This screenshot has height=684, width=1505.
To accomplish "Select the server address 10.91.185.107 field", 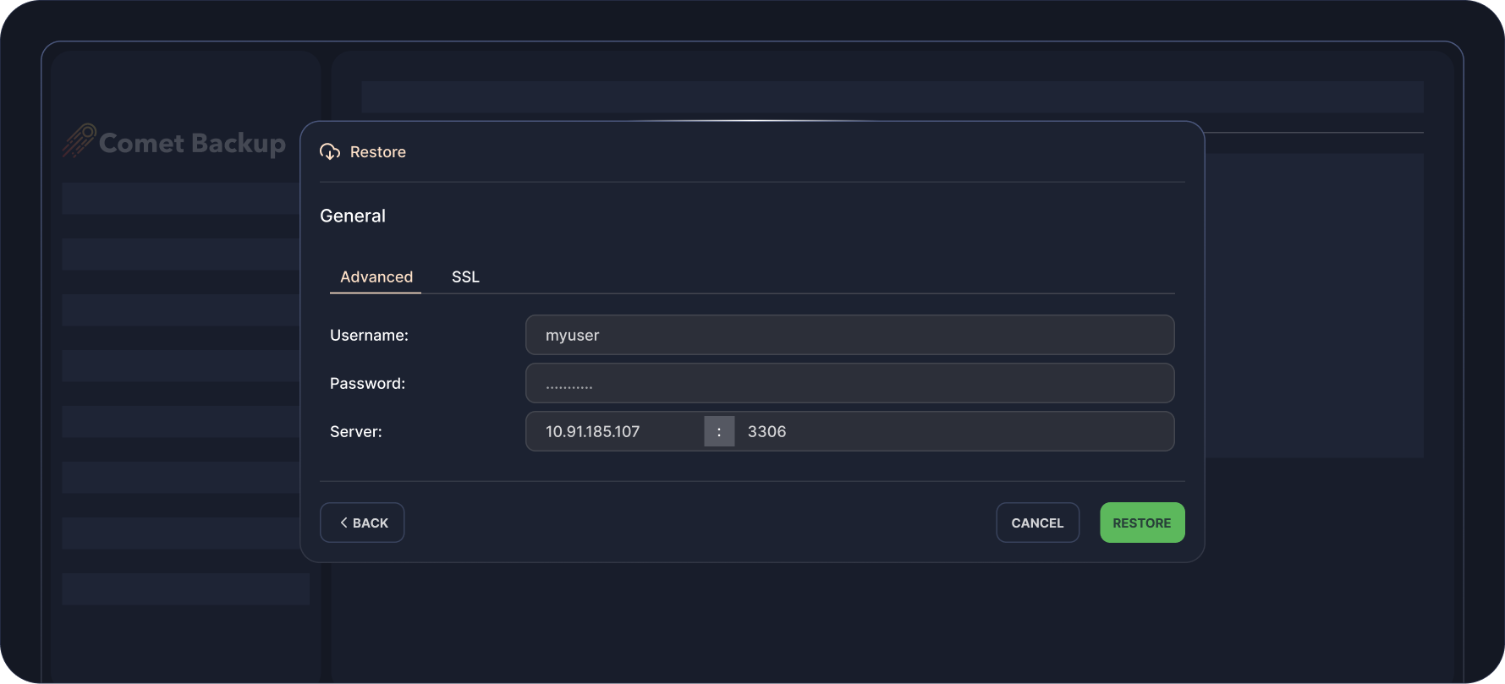I will pyautogui.click(x=615, y=431).
